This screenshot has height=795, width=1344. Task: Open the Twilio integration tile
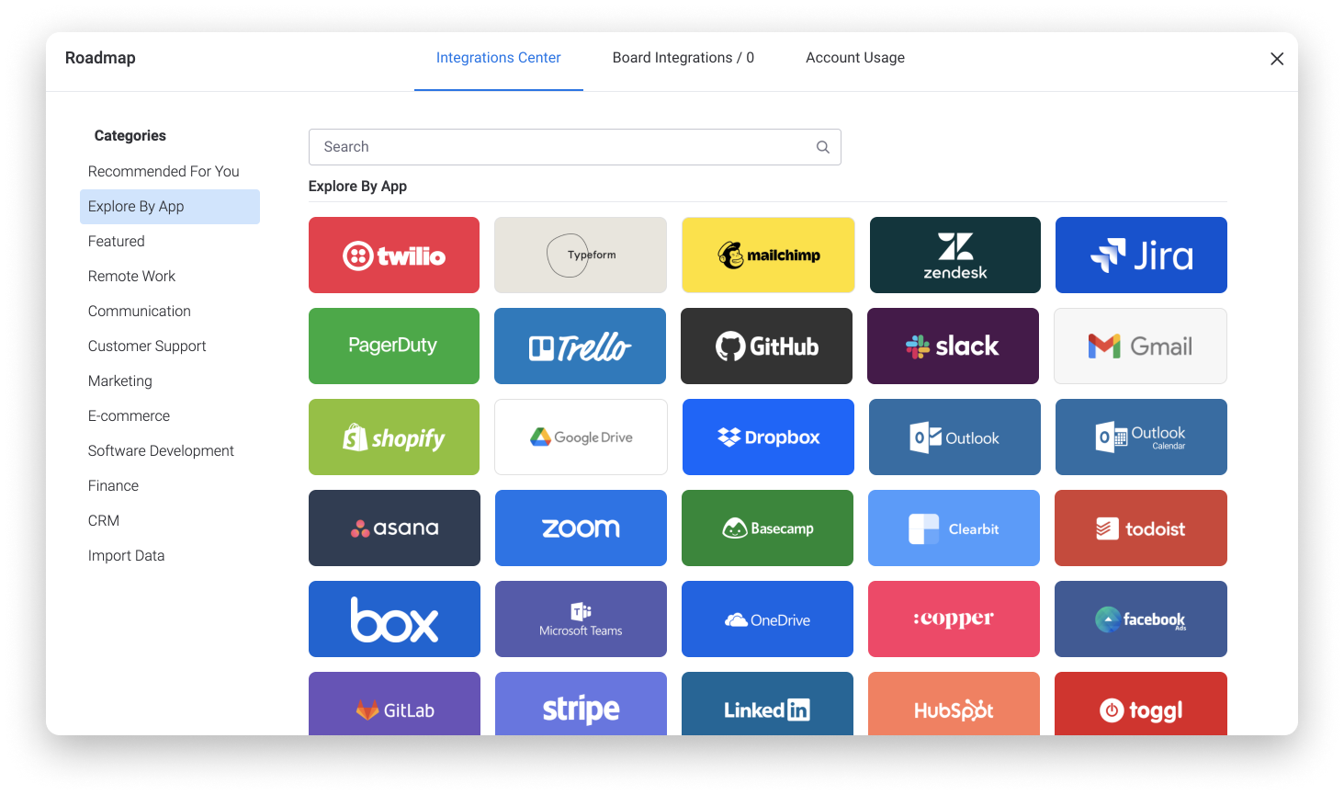[x=394, y=255]
